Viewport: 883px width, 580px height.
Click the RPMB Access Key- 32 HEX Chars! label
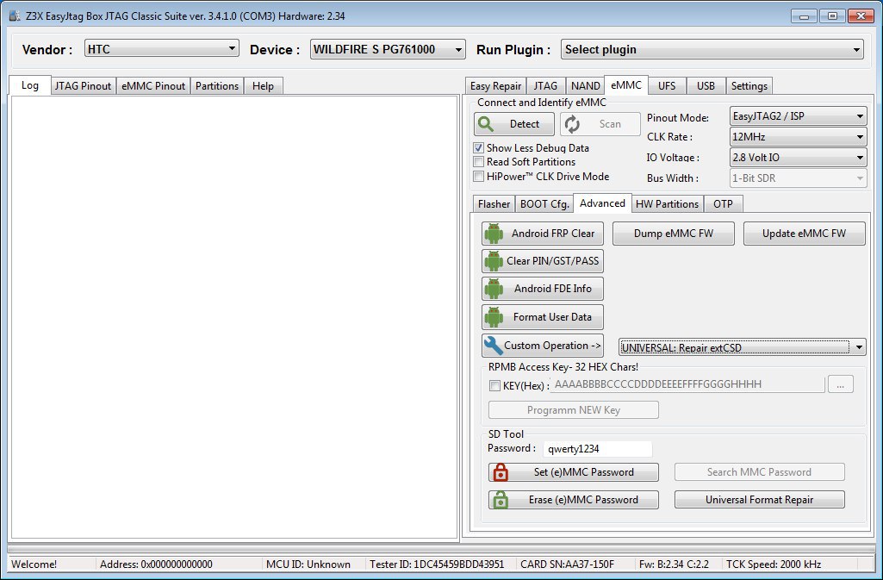563,367
